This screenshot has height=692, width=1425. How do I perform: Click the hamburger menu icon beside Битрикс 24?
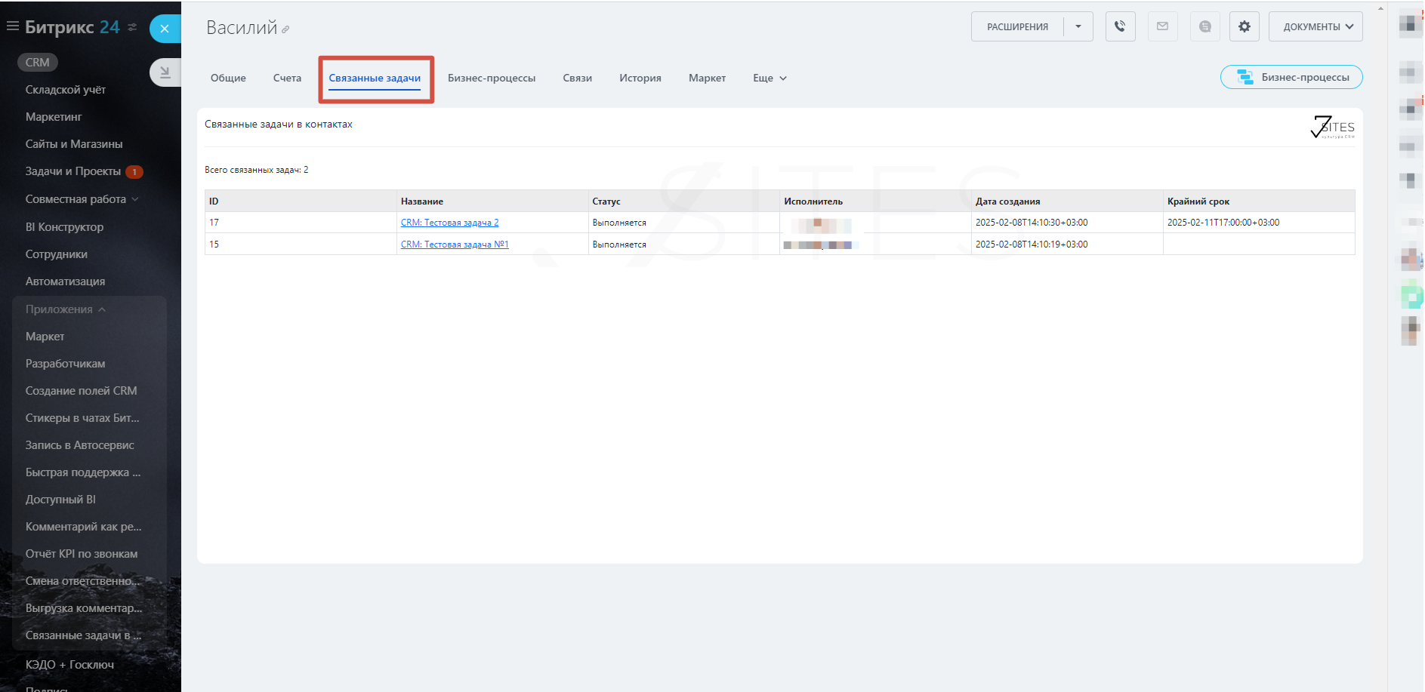coord(12,26)
